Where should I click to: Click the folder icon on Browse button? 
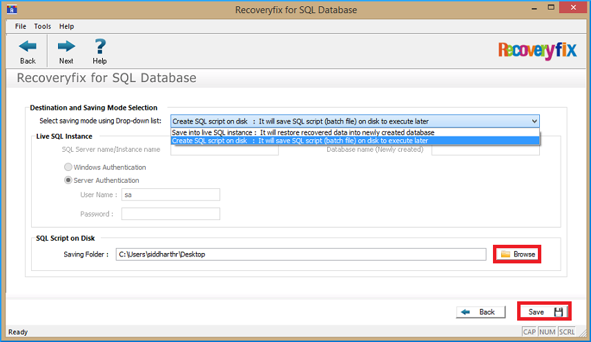point(505,254)
